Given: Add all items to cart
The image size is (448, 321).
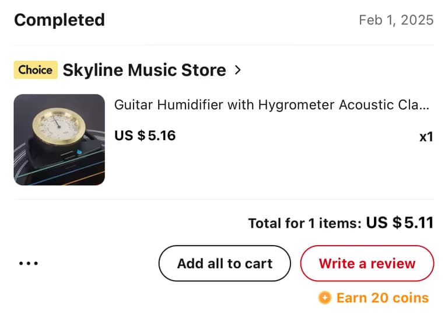Looking at the screenshot, I should tap(225, 263).
